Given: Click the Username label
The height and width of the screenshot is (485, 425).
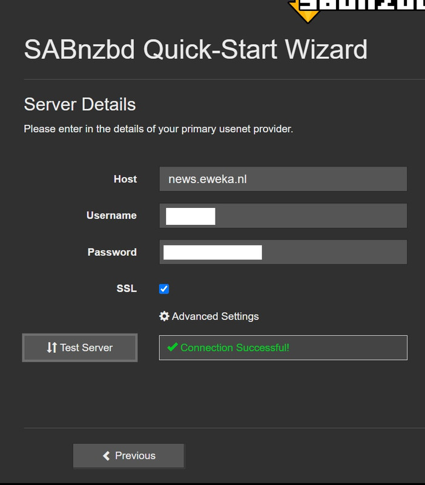Looking at the screenshot, I should [x=111, y=215].
